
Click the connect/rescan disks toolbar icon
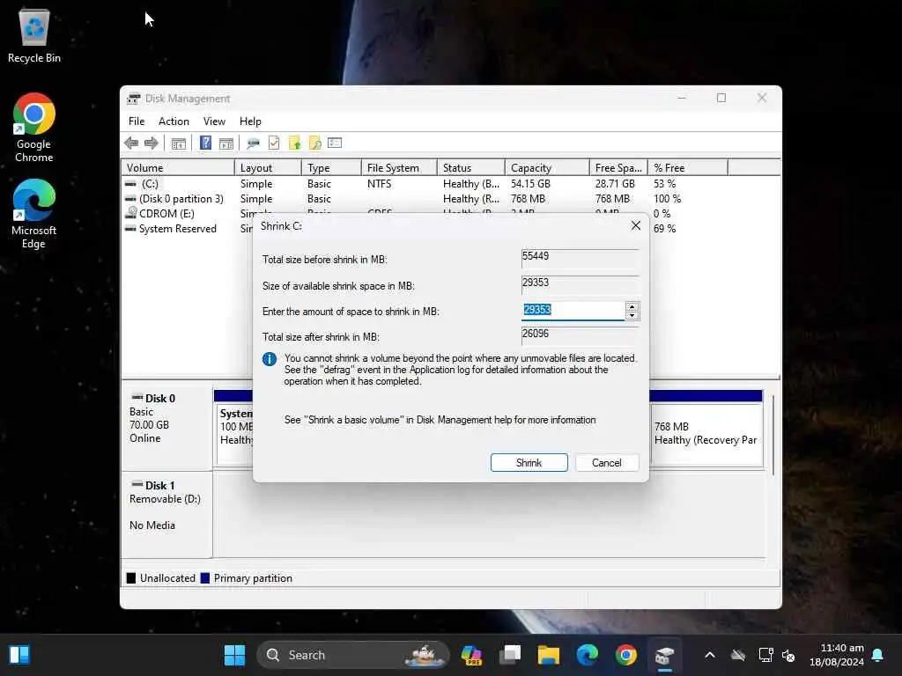tap(253, 143)
